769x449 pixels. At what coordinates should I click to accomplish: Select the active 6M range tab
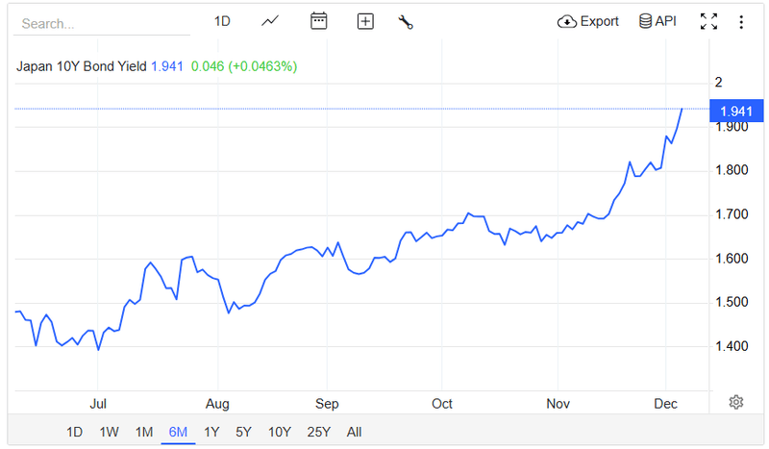tap(178, 432)
